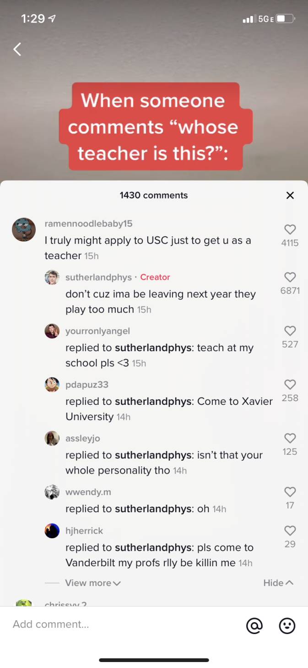308x668 pixels.
Task: Like assleyjo's reply with 125 likes
Action: (290, 438)
